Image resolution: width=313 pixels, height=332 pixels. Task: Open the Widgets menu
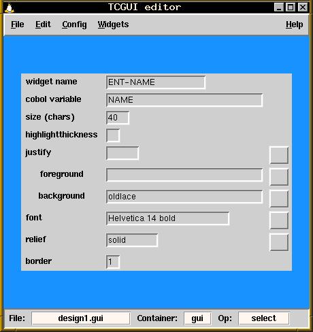pos(113,24)
